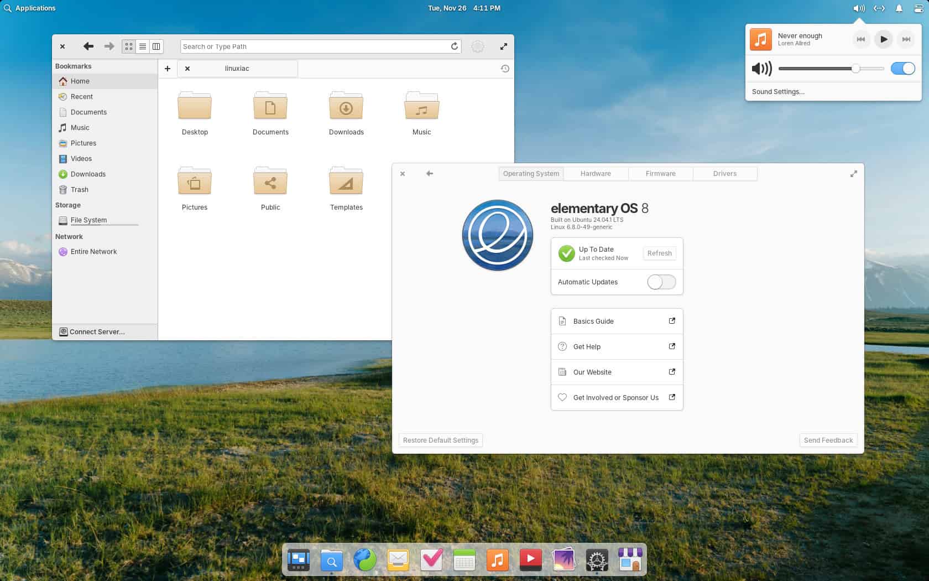Open the Tasks app in the dock
929x581 pixels.
click(x=431, y=560)
